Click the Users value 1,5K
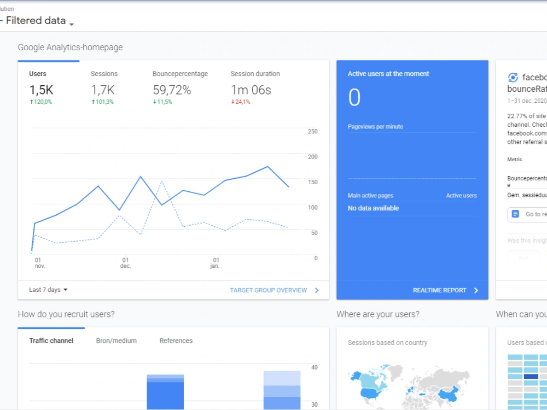Viewport: 547px width, 410px height. click(41, 90)
